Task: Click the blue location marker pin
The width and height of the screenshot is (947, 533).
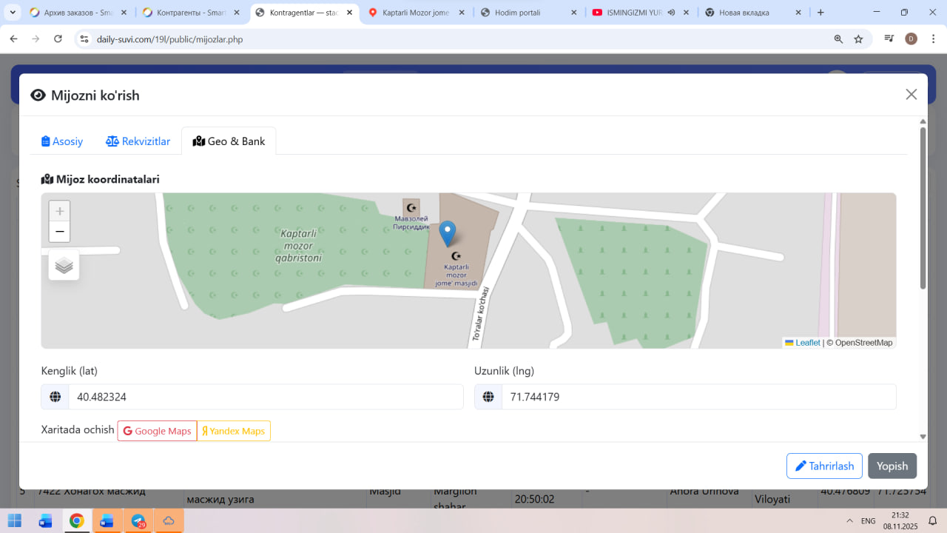Action: [x=447, y=233]
